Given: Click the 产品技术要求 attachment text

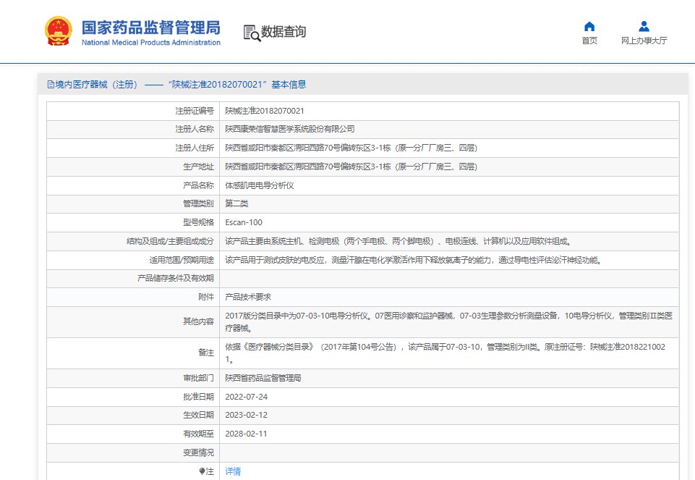Looking at the screenshot, I should (248, 297).
